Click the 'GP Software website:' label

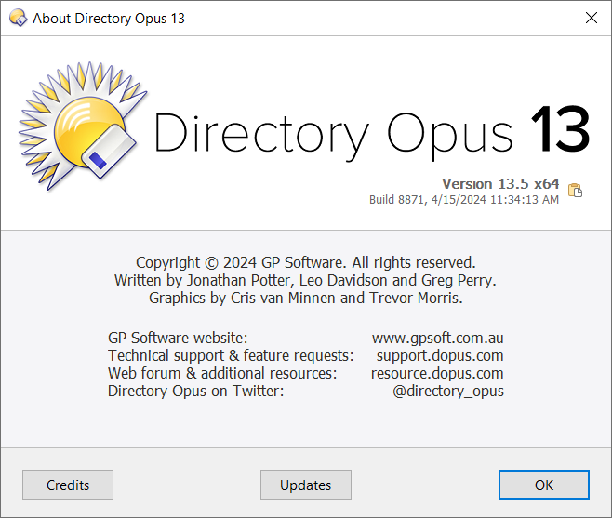[178, 338]
